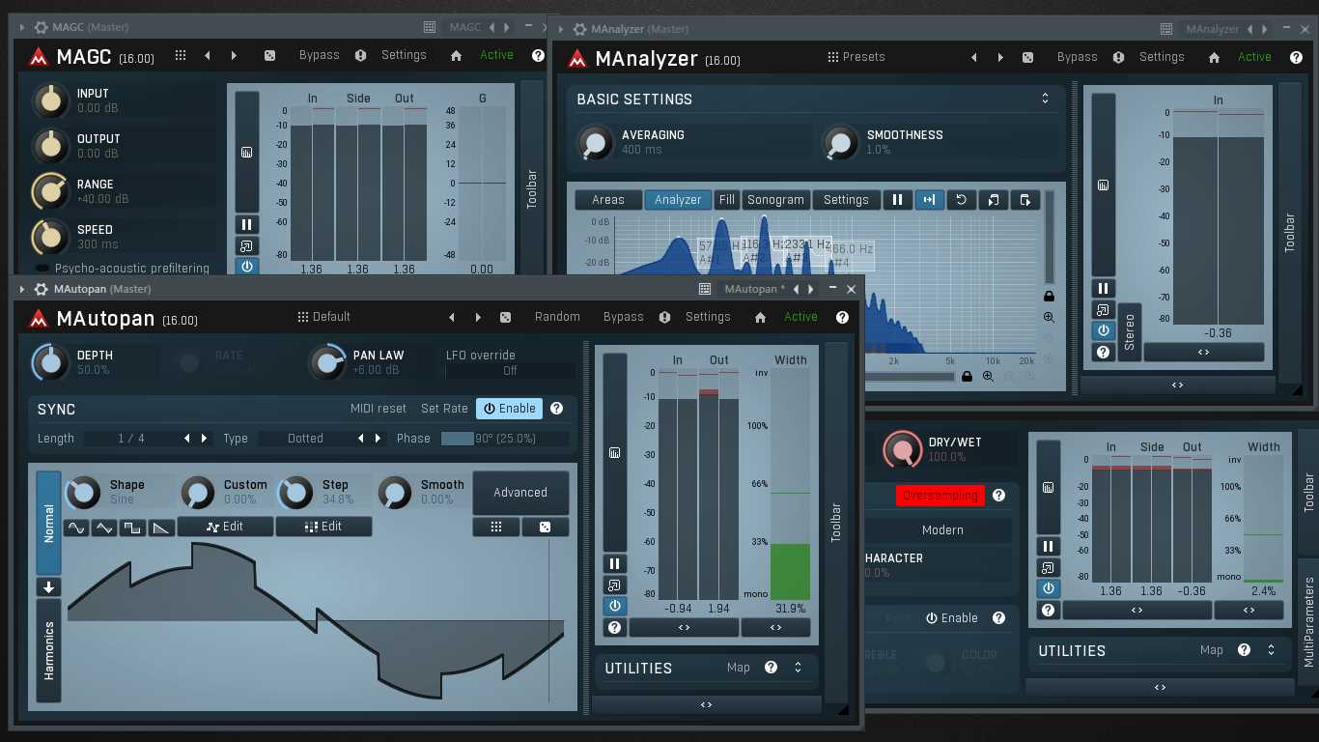This screenshot has height=742, width=1319.
Task: Switch to the Sonogram tab
Action: point(775,200)
